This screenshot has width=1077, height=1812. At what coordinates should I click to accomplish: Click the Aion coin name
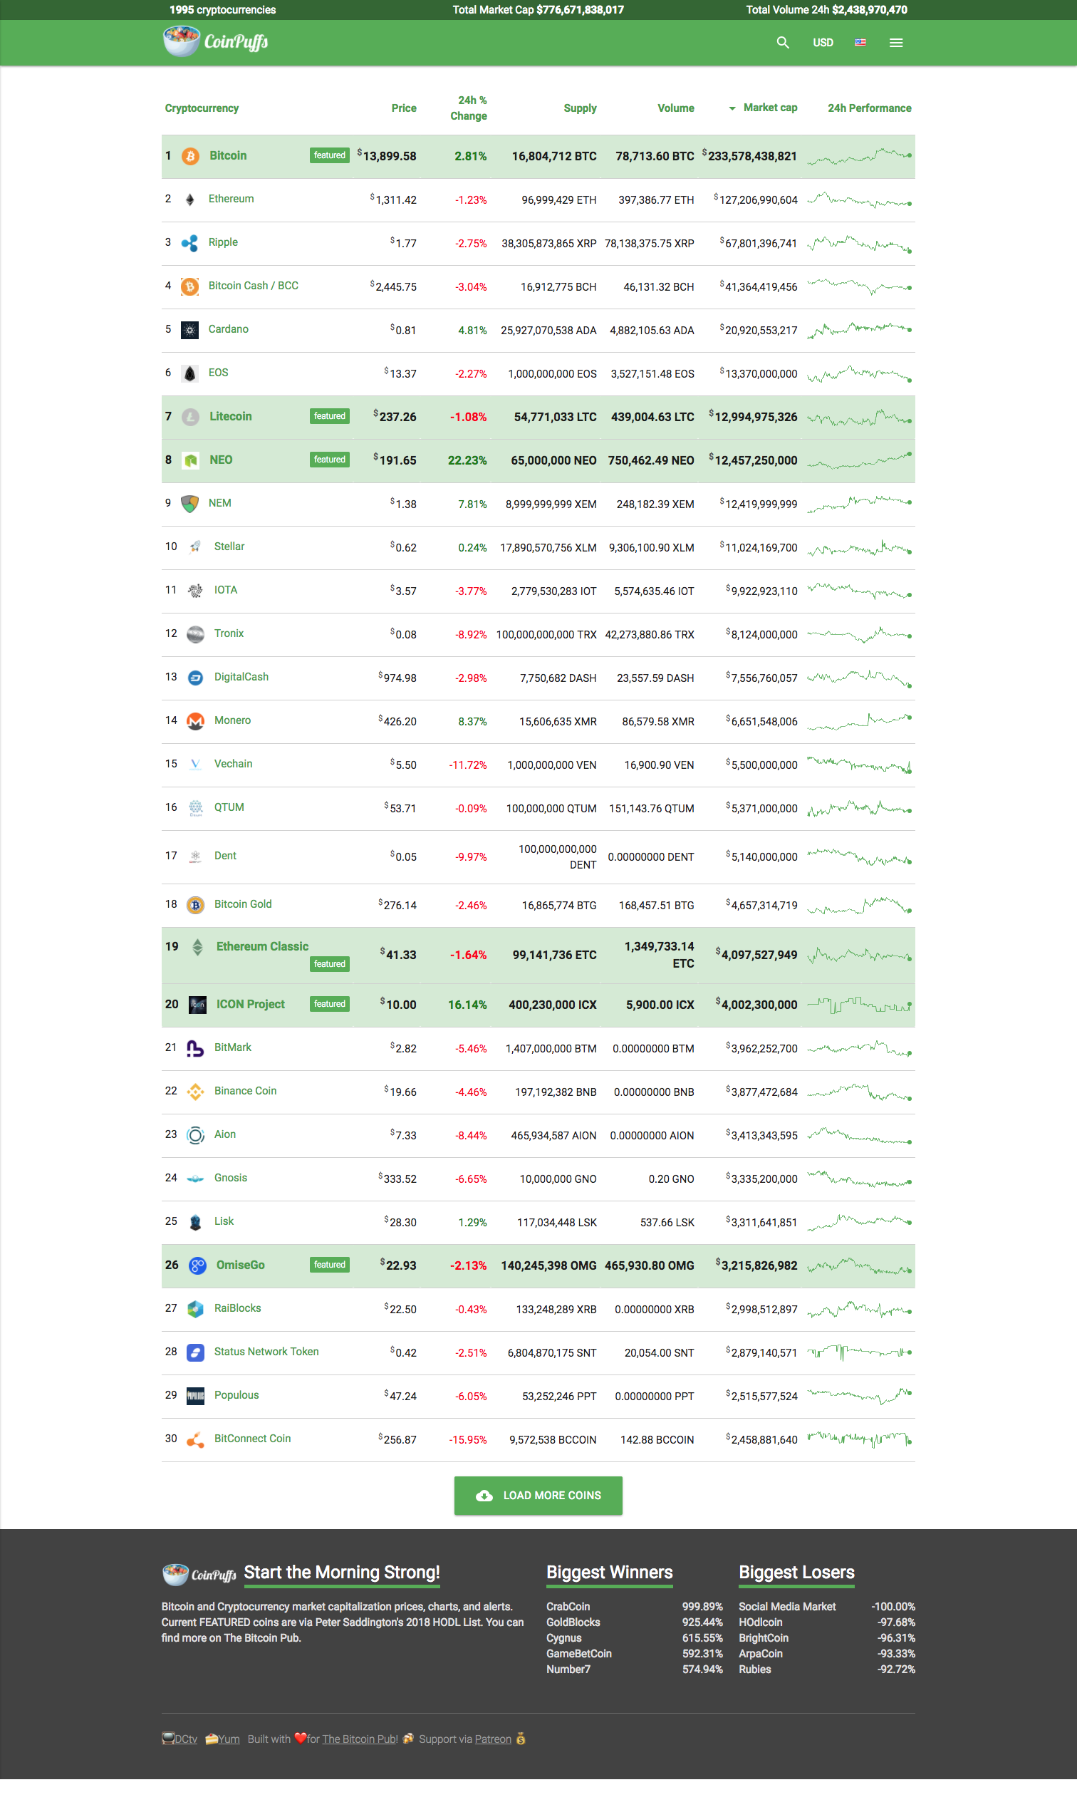(224, 1134)
